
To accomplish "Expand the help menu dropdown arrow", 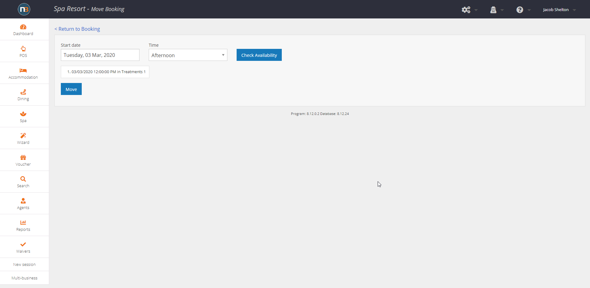I will point(529,10).
